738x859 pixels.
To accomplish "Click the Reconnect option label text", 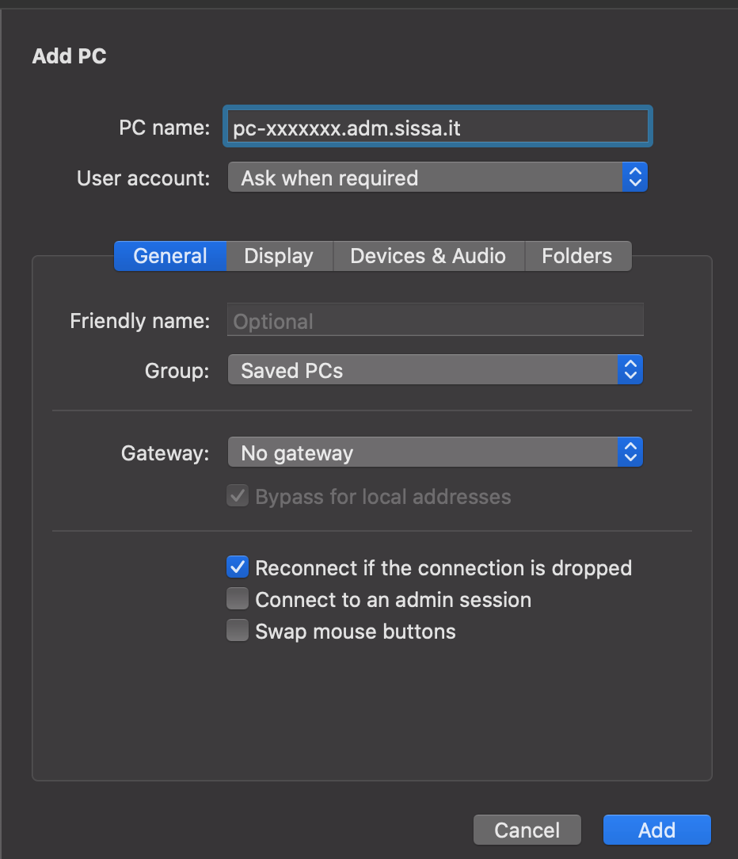I will (x=443, y=568).
